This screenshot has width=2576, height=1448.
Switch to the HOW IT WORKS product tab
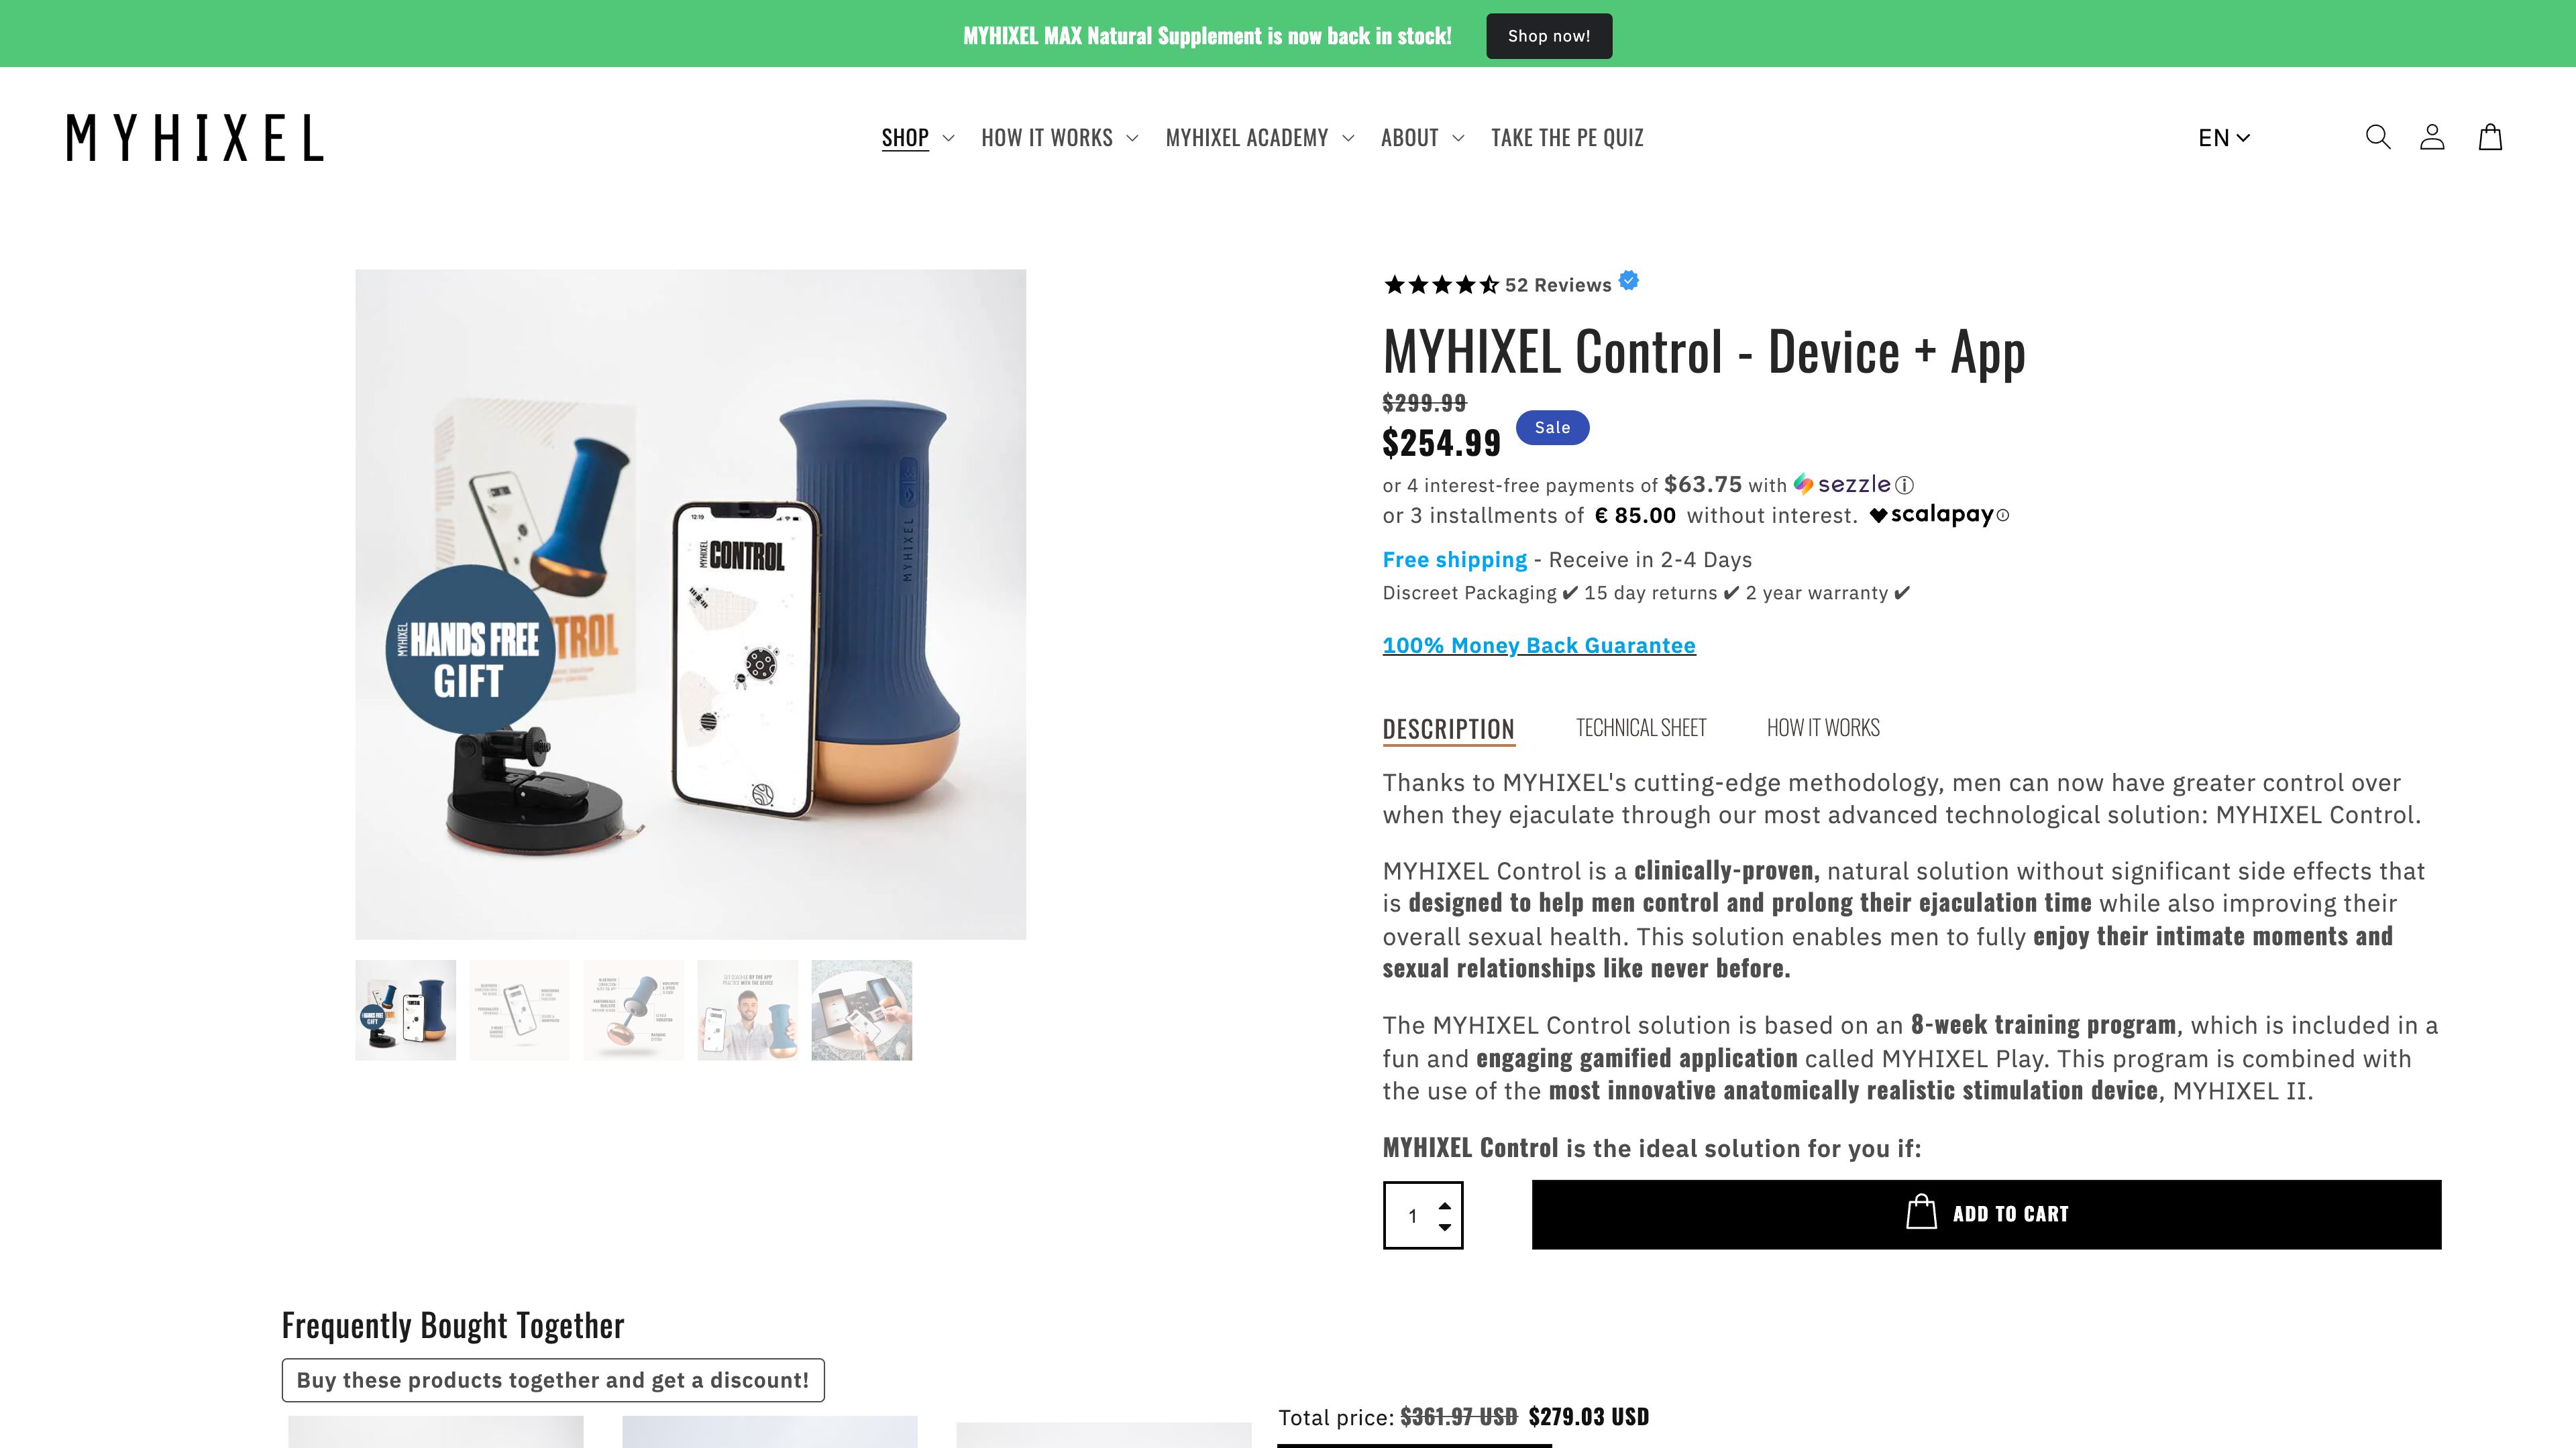[1823, 727]
